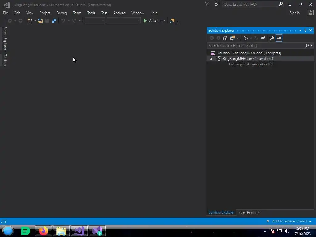The image size is (316, 237).
Task: Click the Visual Studio taskbar button
Action: click(x=79, y=231)
